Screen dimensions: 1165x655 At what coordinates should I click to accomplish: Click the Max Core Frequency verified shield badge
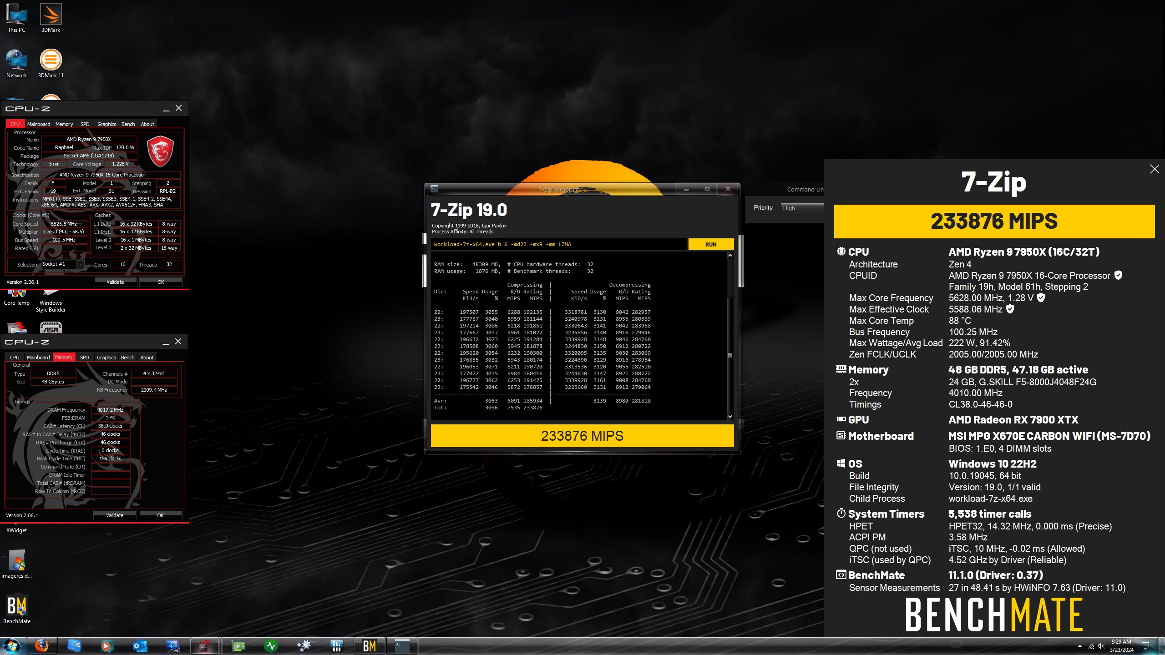tap(1041, 297)
